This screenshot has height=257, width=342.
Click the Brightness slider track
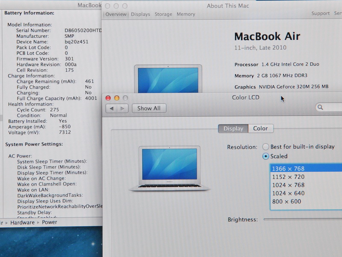303,219
